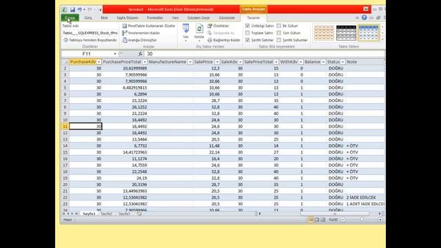Click the select-all corner of the grid
Image resolution: width=441 pixels, height=248 pixels.
point(65,62)
